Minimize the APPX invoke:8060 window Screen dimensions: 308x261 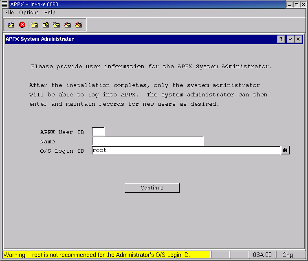(290, 4)
